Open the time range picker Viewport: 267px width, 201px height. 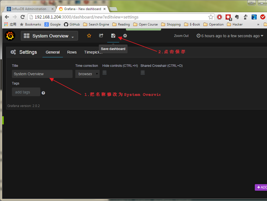coord(230,36)
